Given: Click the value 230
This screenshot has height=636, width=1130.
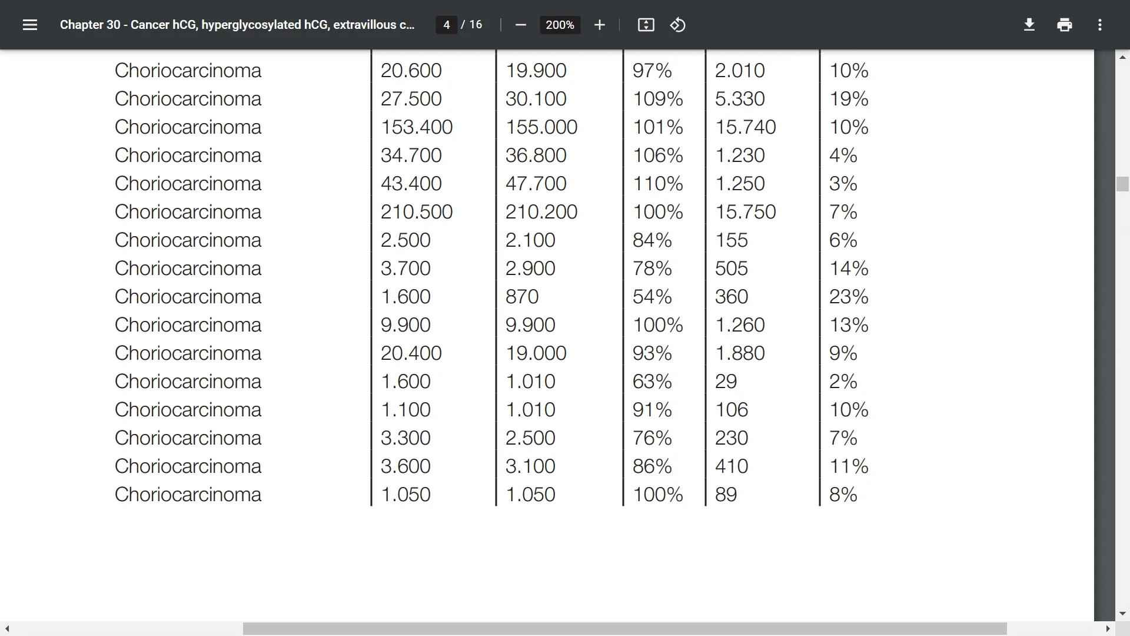Looking at the screenshot, I should coord(732,438).
